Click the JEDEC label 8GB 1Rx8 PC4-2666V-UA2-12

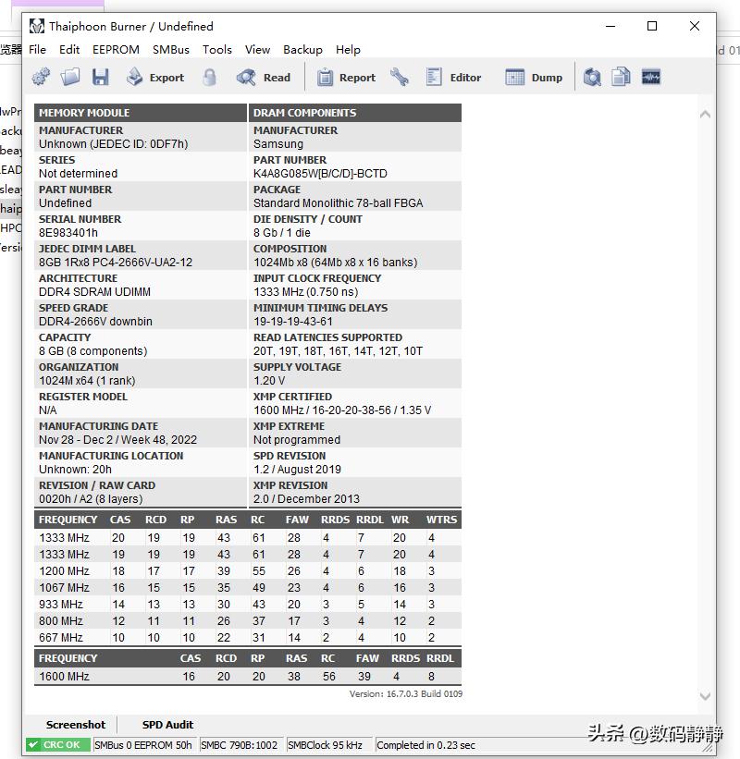[116, 263]
